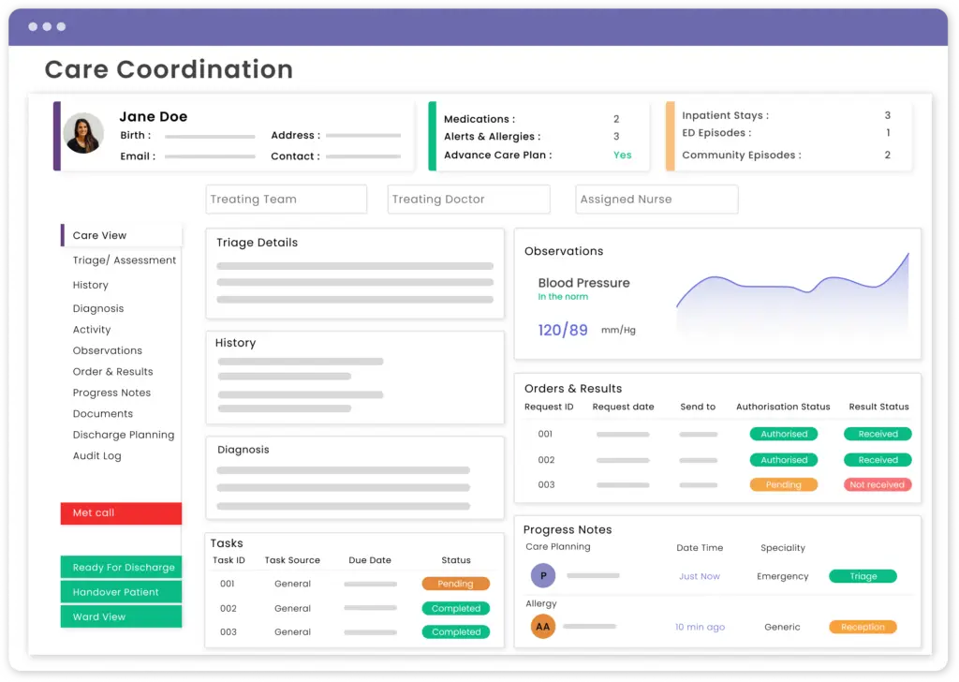Viewport: 959px width, 682px height.
Task: Click the "AA" avatar beside the Allergy note
Action: coord(542,625)
